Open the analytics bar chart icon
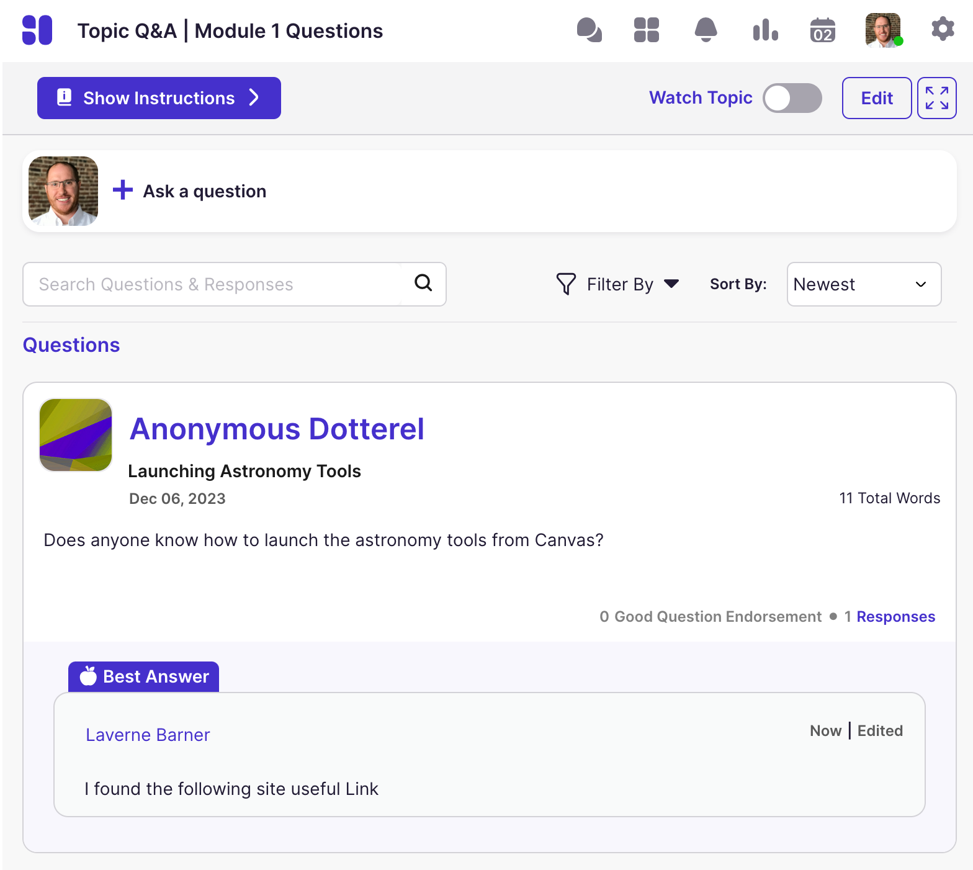The width and height of the screenshot is (973, 870). (765, 30)
